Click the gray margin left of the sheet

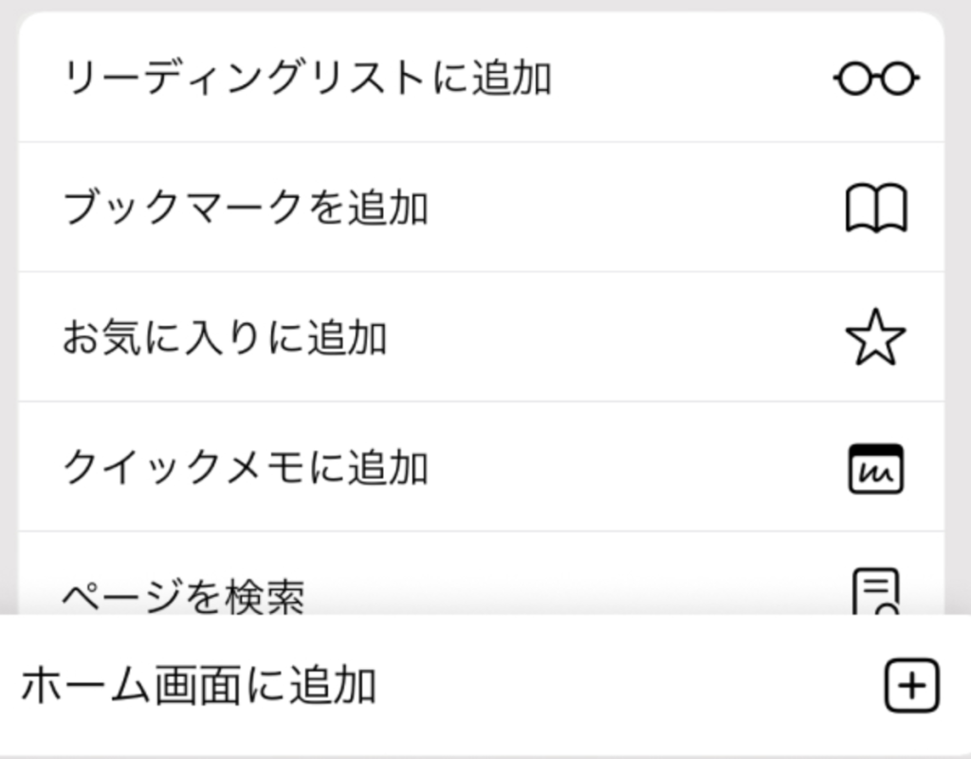pos(9,309)
